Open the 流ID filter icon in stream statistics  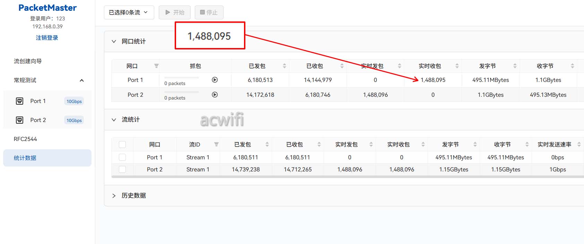216,144
